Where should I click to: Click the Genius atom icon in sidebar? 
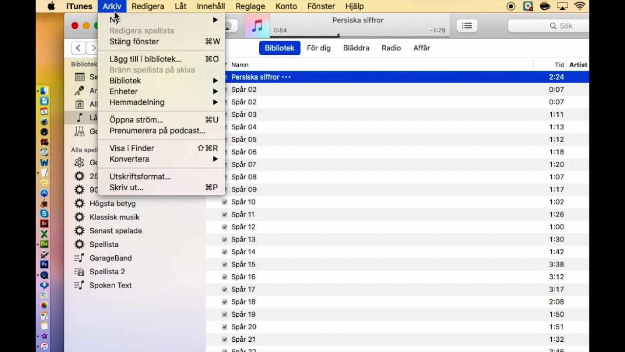(79, 163)
